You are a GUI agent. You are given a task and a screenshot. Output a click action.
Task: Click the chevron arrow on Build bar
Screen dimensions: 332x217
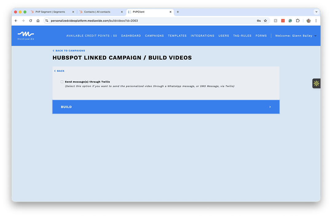point(270,107)
